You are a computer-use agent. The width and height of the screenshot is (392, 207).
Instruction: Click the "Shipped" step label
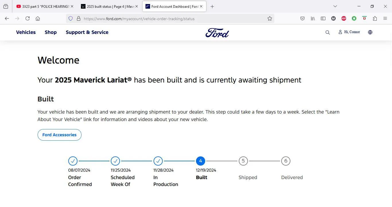[x=248, y=177]
